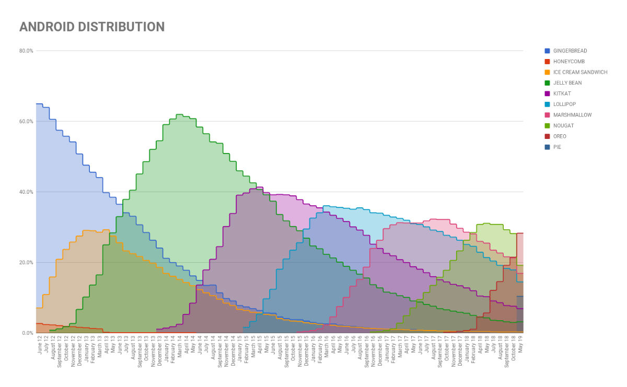Select the 60.0% y-axis label
The height and width of the screenshot is (387, 627).
27,122
